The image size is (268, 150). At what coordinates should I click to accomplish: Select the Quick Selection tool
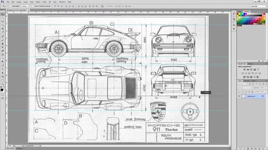[3, 25]
